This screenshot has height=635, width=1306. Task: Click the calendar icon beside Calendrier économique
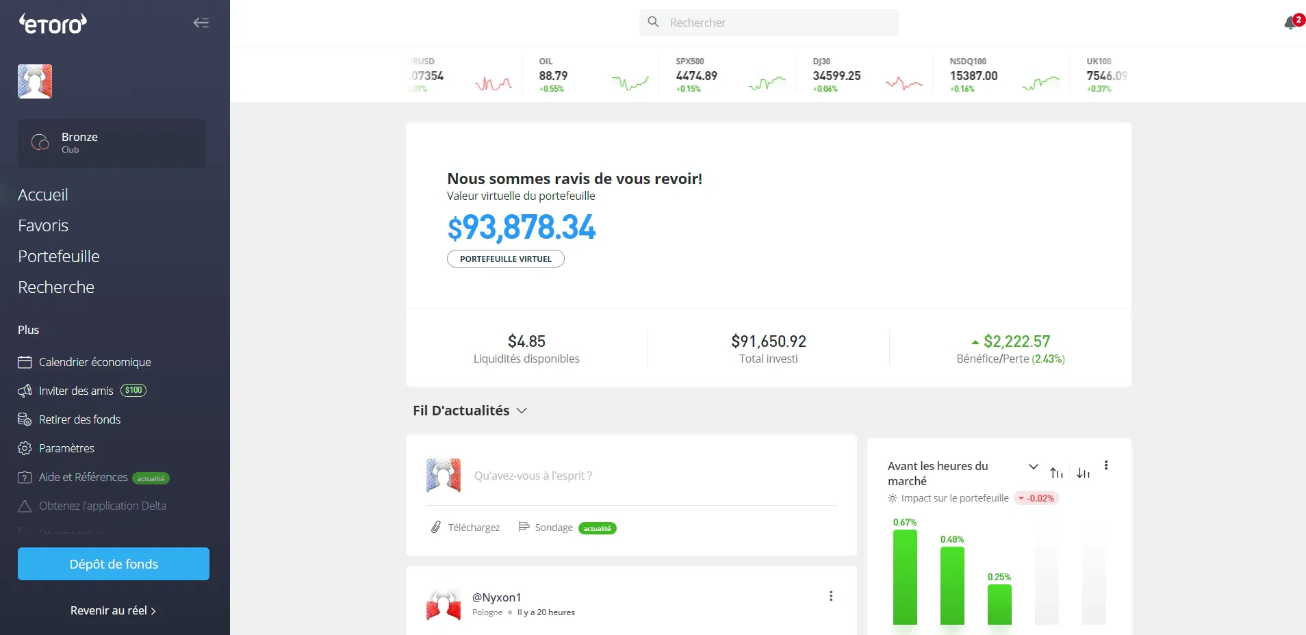coord(25,362)
